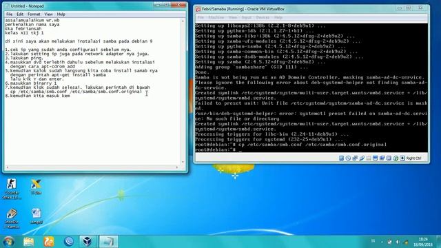Click 'Adding group sambashare' line in terminal
Viewport: 441px width, 248px height.
coord(251,68)
